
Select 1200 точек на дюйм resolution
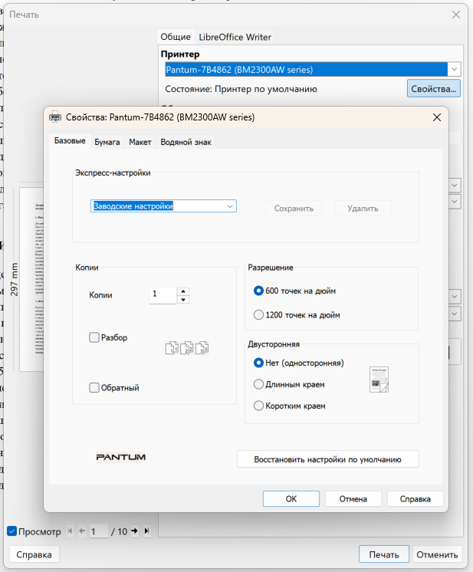258,314
